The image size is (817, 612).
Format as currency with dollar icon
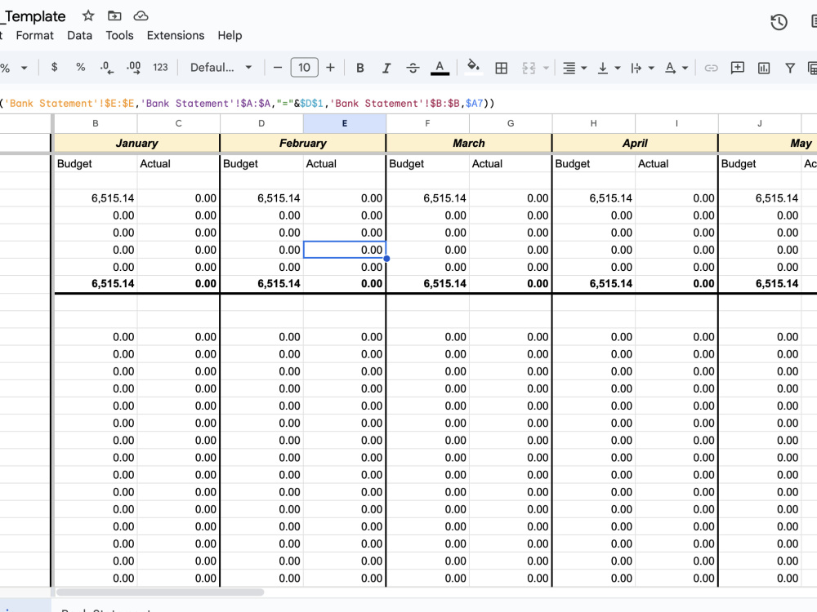tap(54, 67)
